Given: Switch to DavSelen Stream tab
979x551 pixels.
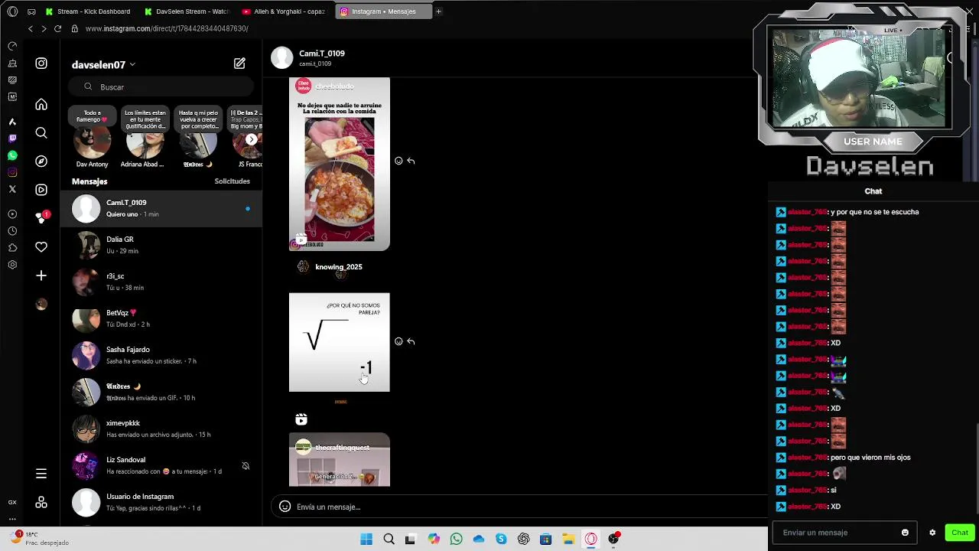Looking at the screenshot, I should pos(187,11).
